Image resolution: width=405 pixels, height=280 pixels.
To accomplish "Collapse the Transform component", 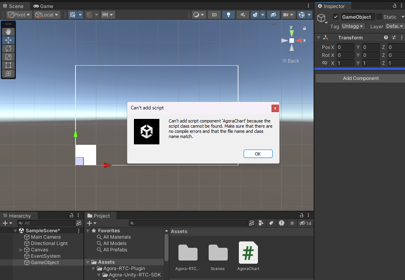I will [318, 37].
